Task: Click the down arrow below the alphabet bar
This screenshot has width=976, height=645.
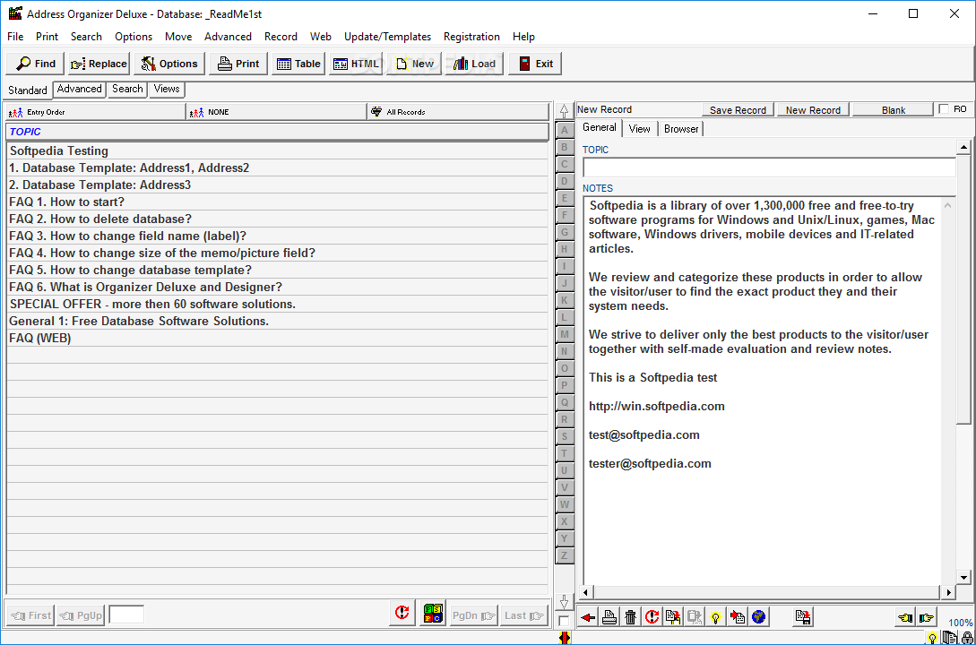Action: click(x=564, y=601)
